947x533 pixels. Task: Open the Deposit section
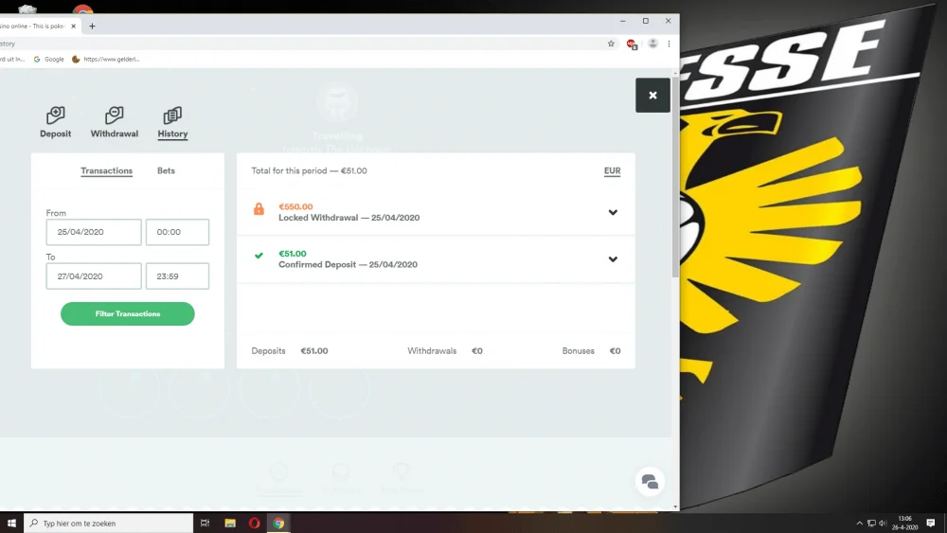tap(56, 122)
